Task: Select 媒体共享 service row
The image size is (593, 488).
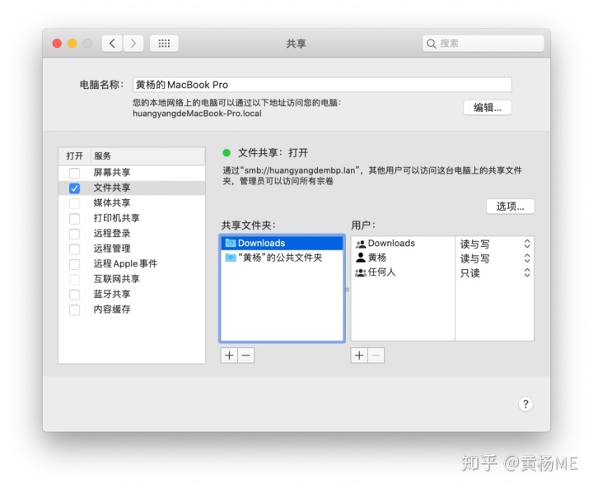Action: tap(132, 203)
